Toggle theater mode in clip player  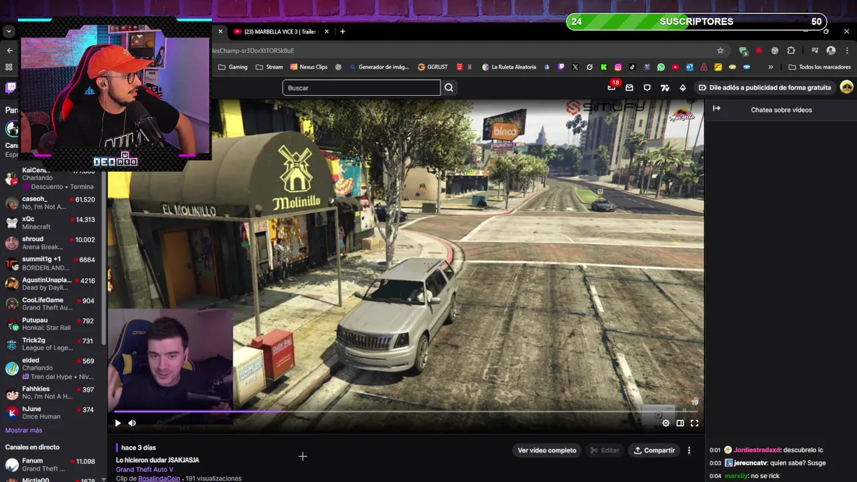pos(680,423)
